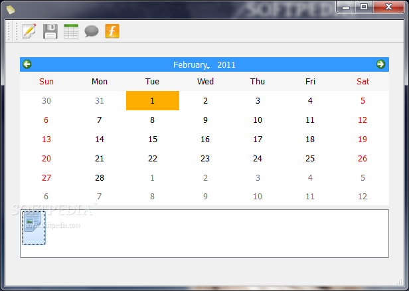Select grayed March 1 date
409x291 pixels.
(x=152, y=178)
